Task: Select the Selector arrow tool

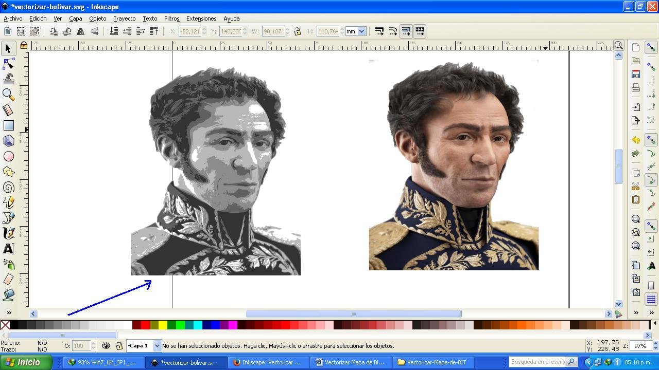Action: pyautogui.click(x=8, y=48)
